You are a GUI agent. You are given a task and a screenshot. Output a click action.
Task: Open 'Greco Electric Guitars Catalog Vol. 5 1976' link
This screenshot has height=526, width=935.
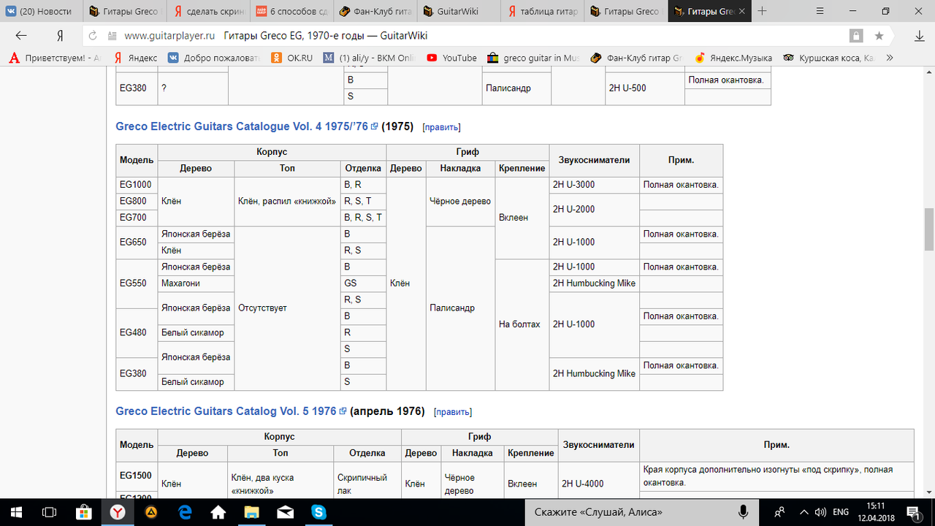coord(226,411)
